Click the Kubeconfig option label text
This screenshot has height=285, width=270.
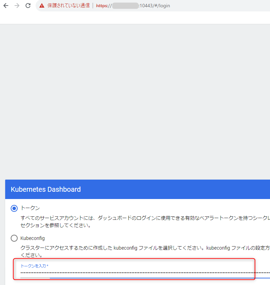click(x=32, y=238)
